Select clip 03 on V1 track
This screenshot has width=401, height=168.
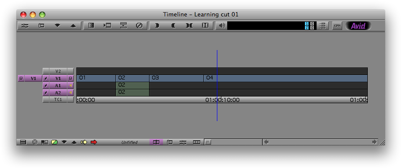pyautogui.click(x=176, y=78)
